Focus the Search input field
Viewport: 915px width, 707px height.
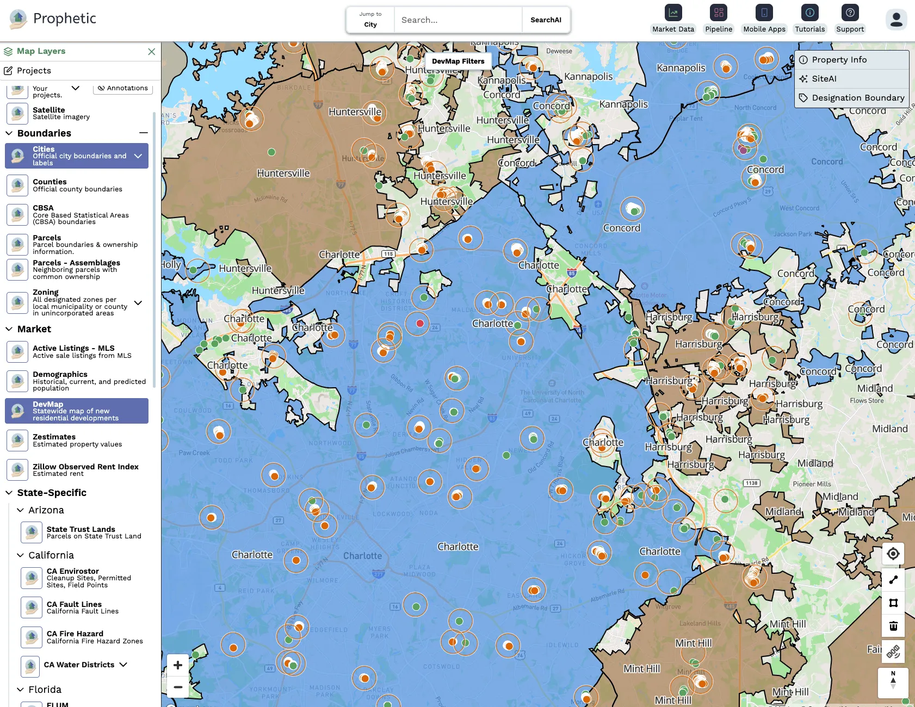point(458,20)
